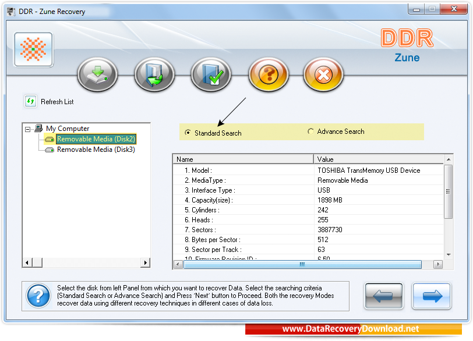This screenshot has height=341, width=473.
Task: Open help via the orange question button
Action: pos(268,74)
